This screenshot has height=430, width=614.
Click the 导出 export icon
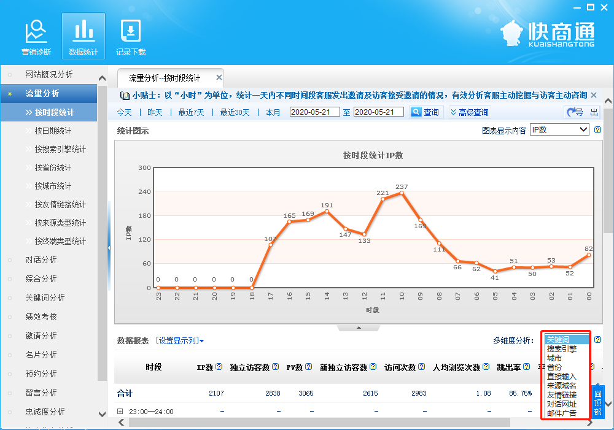click(x=582, y=112)
